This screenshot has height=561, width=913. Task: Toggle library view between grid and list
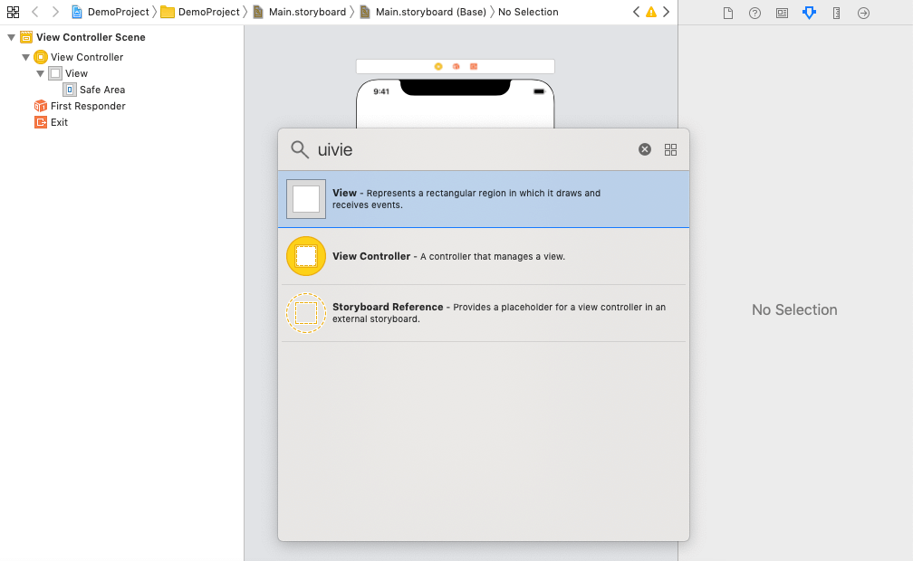point(670,149)
